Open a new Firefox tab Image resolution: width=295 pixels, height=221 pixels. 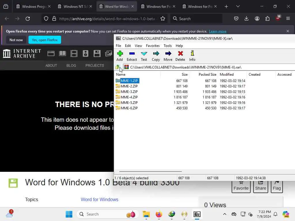click(226, 7)
